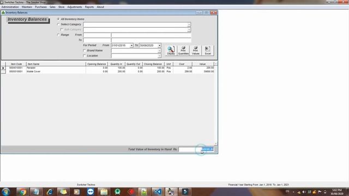Select the Panadol row selector arrow
349x196 pixels.
[3, 68]
